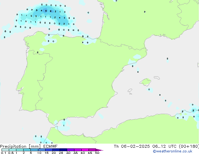Select the 0.5–1 mm legend color box
199x154 pixels.
(x=13, y=150)
